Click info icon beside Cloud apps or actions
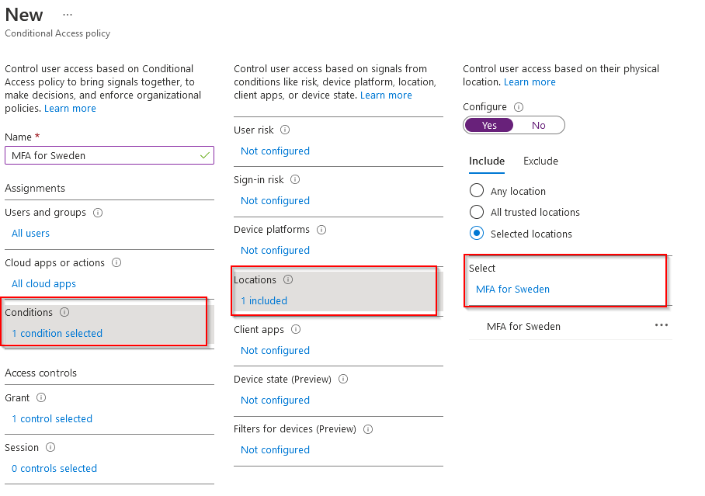This screenshot has width=705, height=496. click(116, 263)
